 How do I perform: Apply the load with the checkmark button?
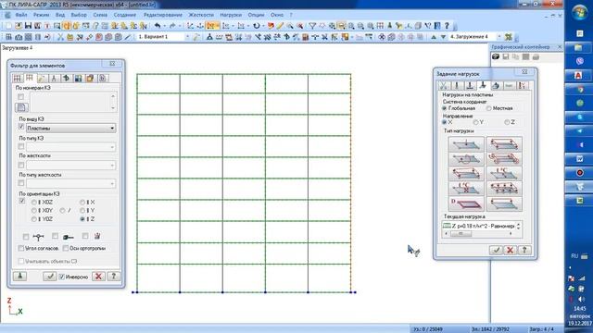[497, 250]
